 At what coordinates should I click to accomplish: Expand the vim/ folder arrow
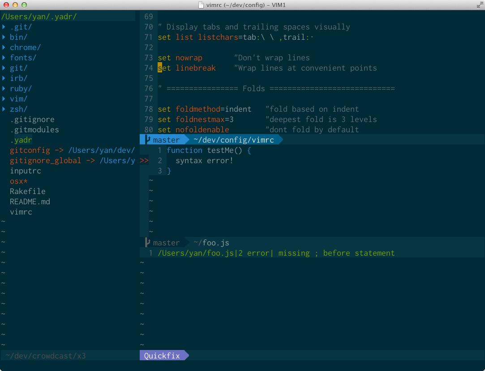[x=4, y=99]
